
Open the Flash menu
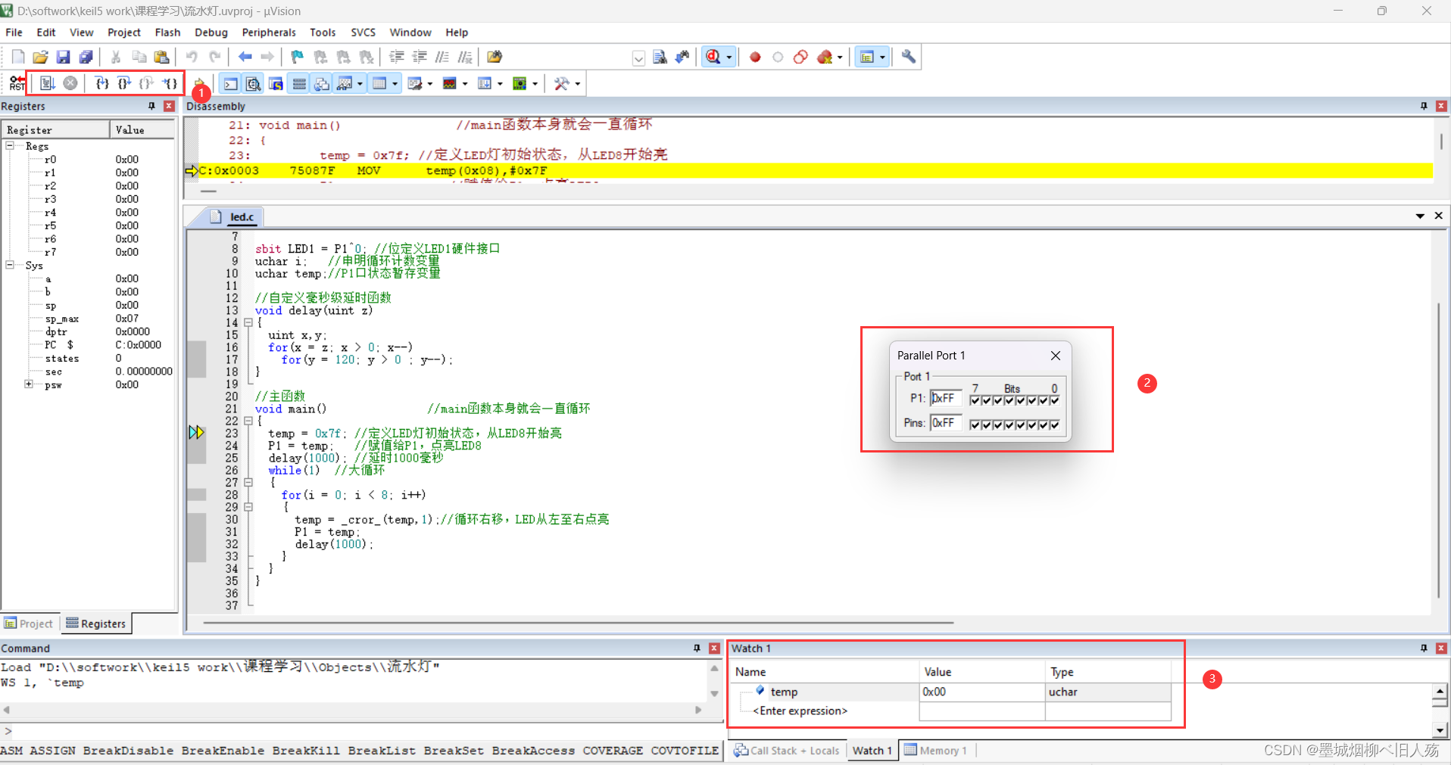167,33
